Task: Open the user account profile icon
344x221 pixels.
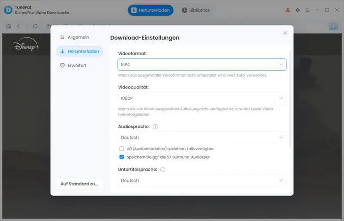Action: click(287, 10)
